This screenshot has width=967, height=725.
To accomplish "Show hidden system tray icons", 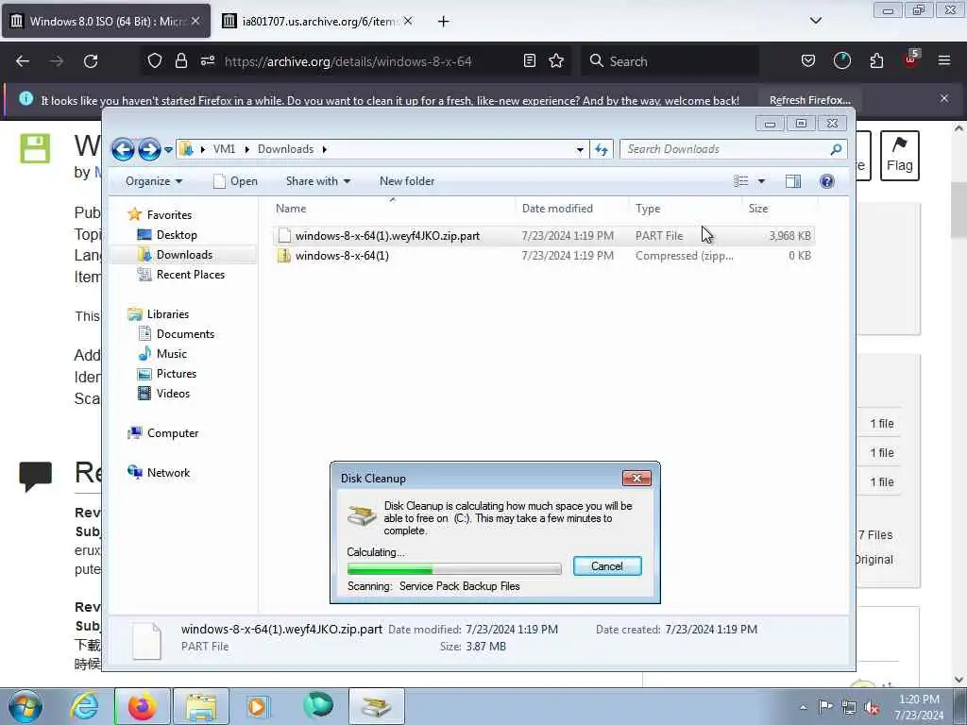I will click(x=803, y=707).
